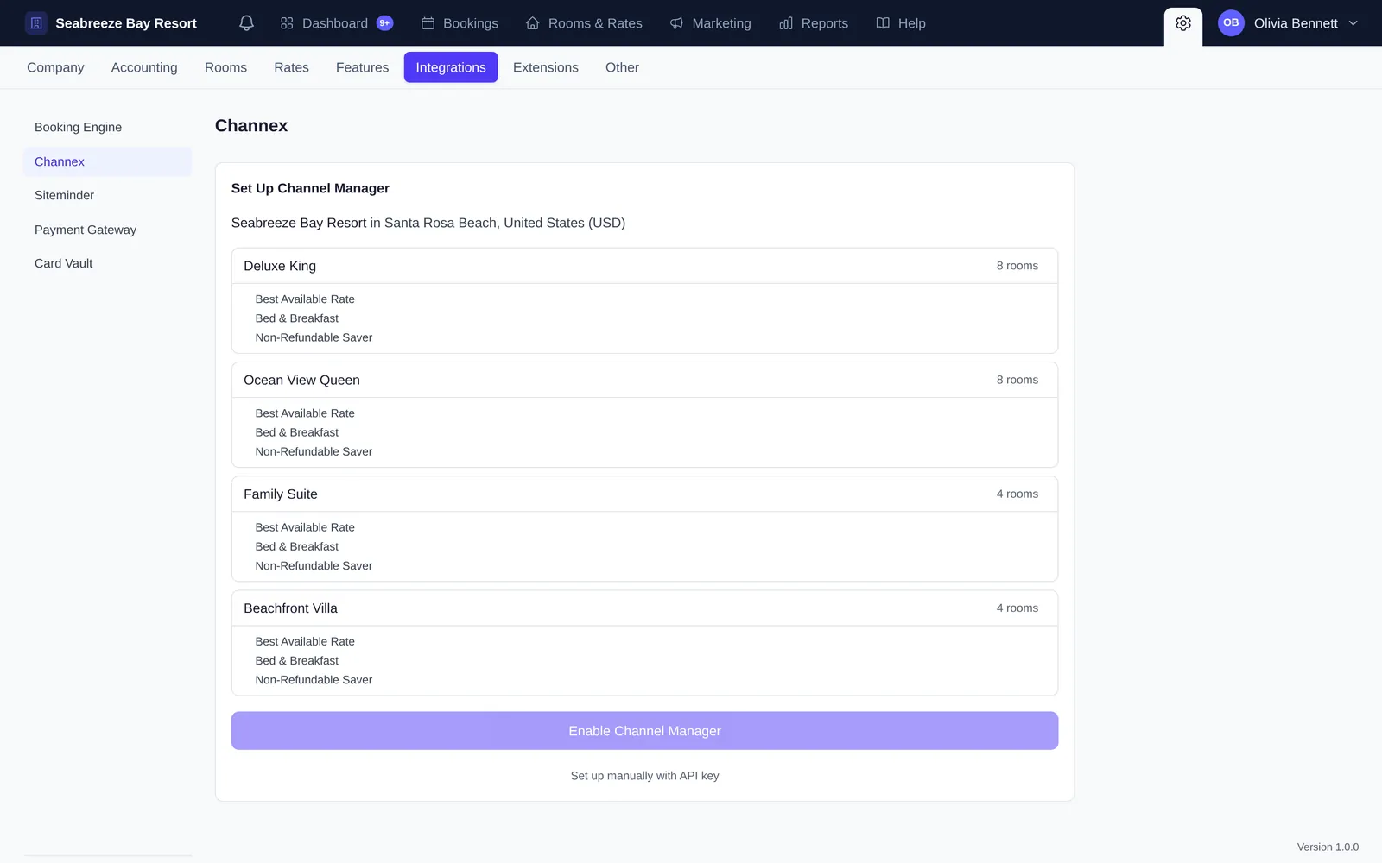The width and height of the screenshot is (1382, 863).
Task: Click the Deluxe King room type header
Action: 644,266
